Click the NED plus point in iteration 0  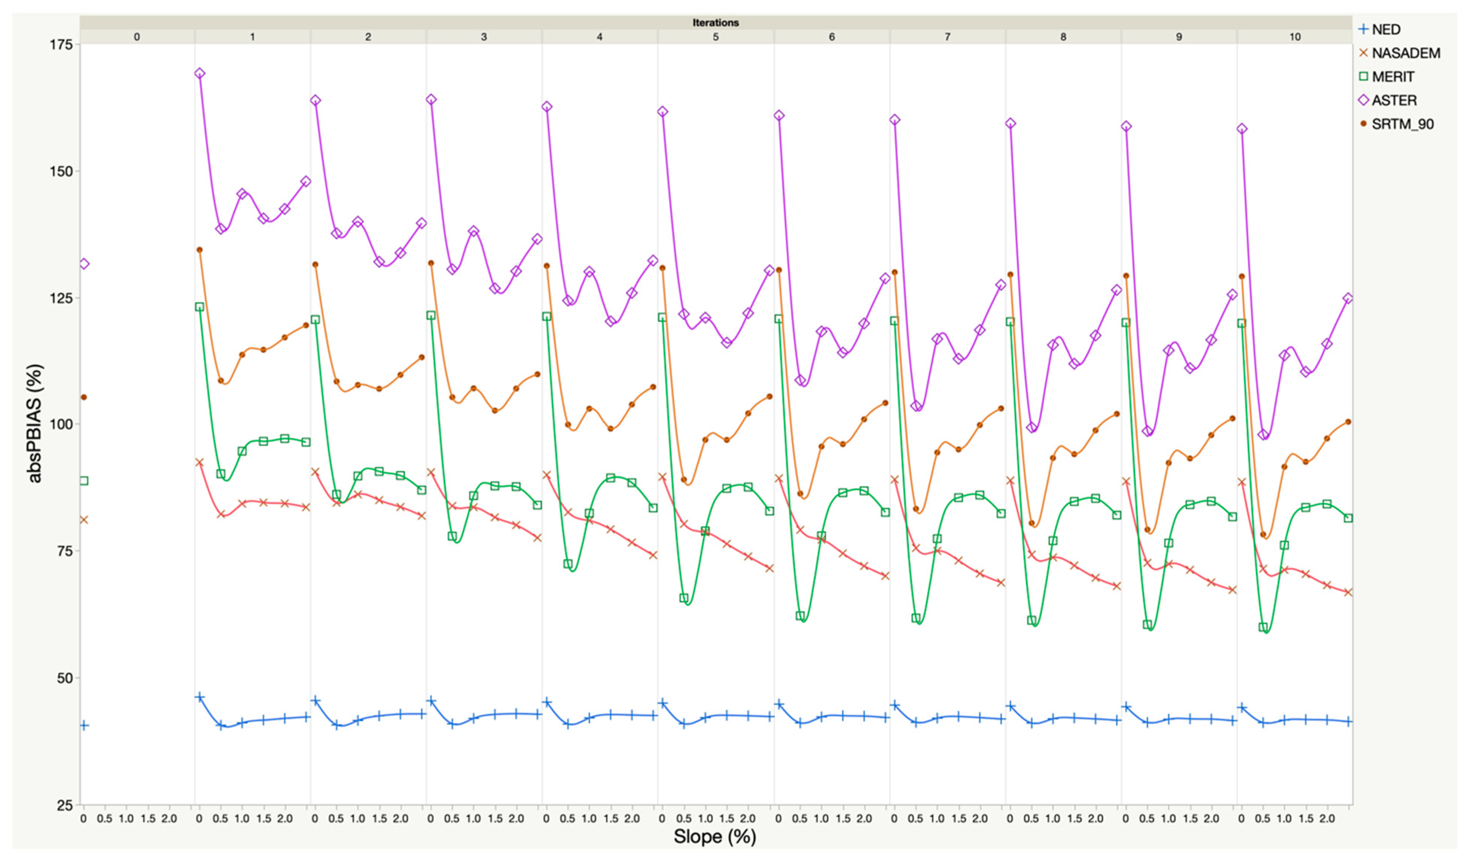[84, 725]
